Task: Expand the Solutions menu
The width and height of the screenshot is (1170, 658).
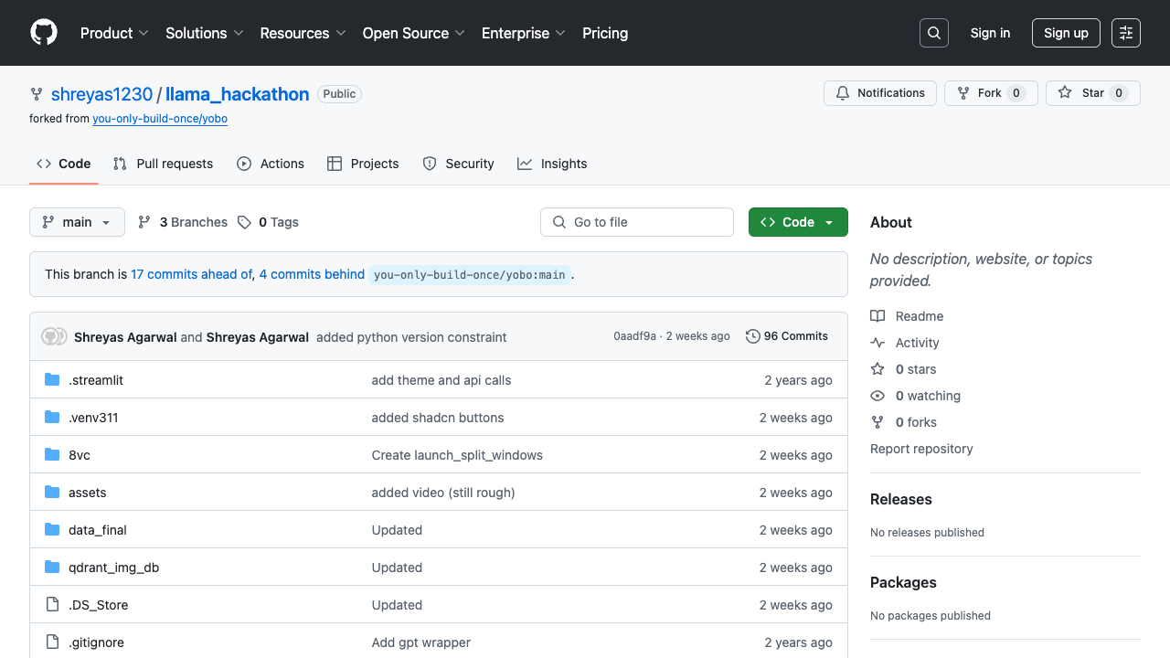Action: click(x=205, y=33)
